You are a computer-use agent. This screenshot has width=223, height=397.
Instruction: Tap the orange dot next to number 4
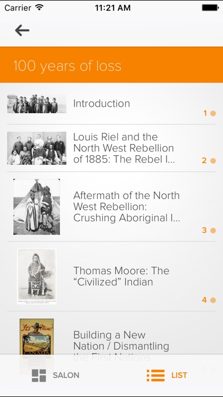pos(213,300)
